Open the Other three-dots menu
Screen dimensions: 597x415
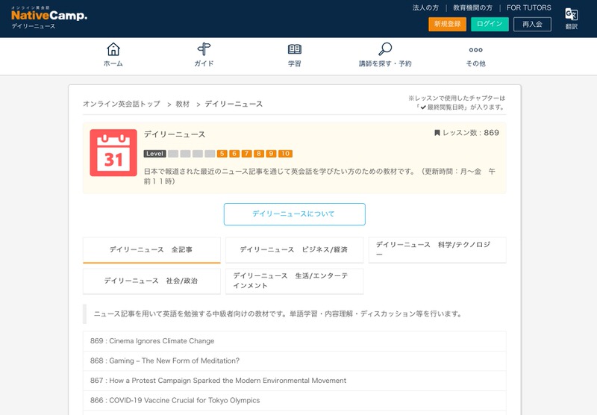475,49
